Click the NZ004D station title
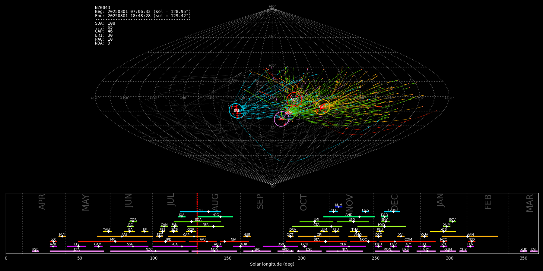Image resolution: width=543 pixels, height=271 pixels. 103,8
